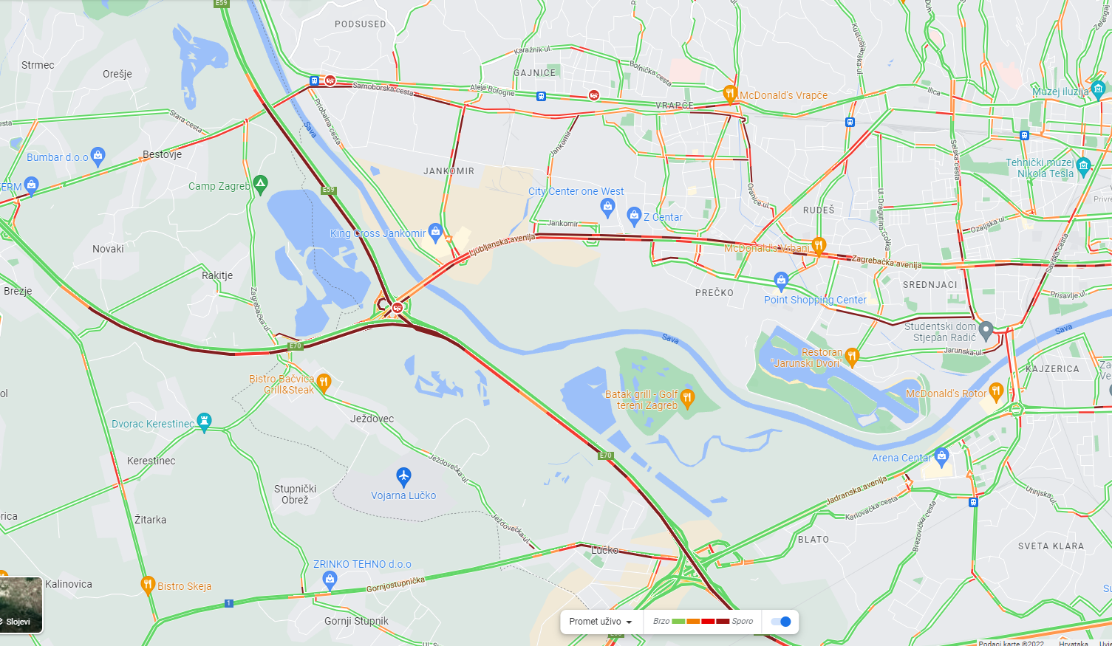Open the Bistro Skeja restaurant pin

tap(148, 584)
